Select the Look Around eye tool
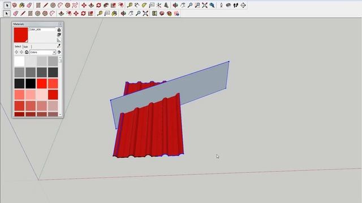 click(x=229, y=5)
